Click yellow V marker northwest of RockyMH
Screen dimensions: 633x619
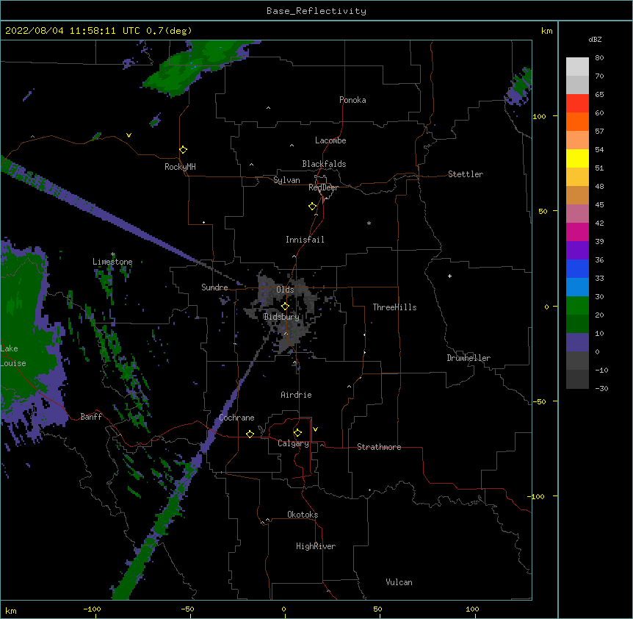click(x=129, y=135)
